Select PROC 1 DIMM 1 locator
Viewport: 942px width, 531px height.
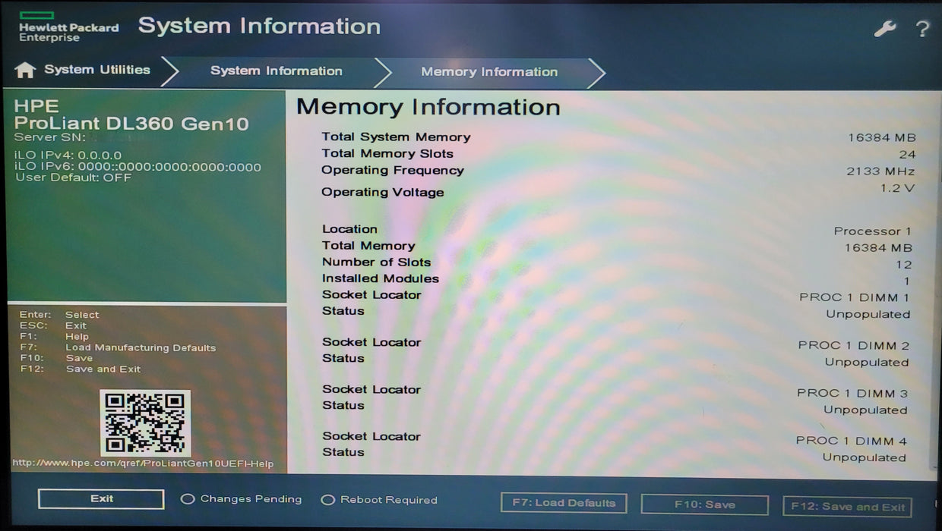(855, 297)
